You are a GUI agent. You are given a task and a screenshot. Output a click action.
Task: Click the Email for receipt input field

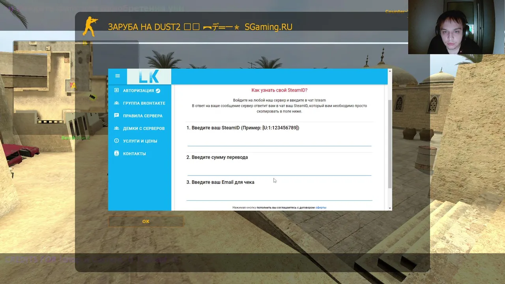click(279, 194)
